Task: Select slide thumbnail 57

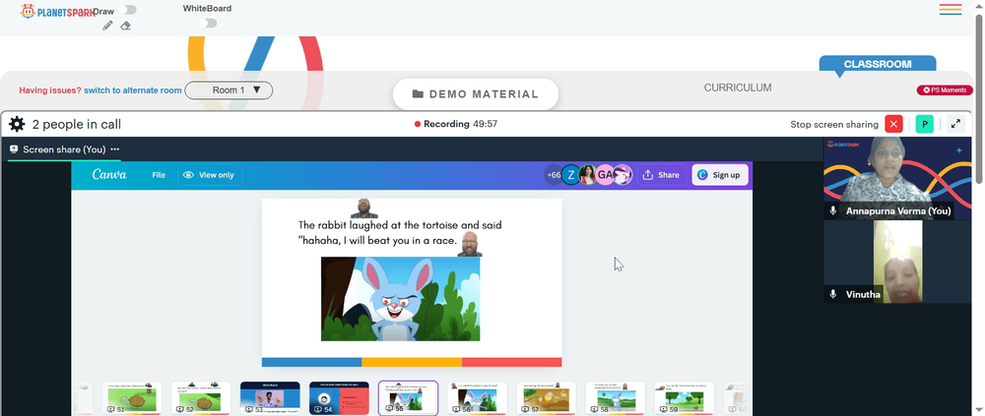Action: pyautogui.click(x=547, y=397)
